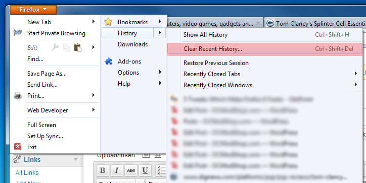Toggle Bold in the editor toolbar
Image resolution: width=366 pixels, height=183 pixels.
[x=103, y=170]
